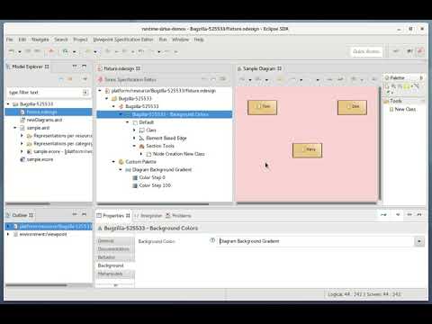Open the Viewpoint Specification Editor menu
The image size is (432, 324).
point(123,40)
